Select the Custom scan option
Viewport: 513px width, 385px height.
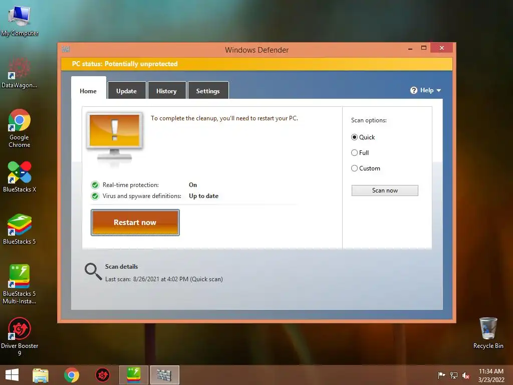(354, 168)
